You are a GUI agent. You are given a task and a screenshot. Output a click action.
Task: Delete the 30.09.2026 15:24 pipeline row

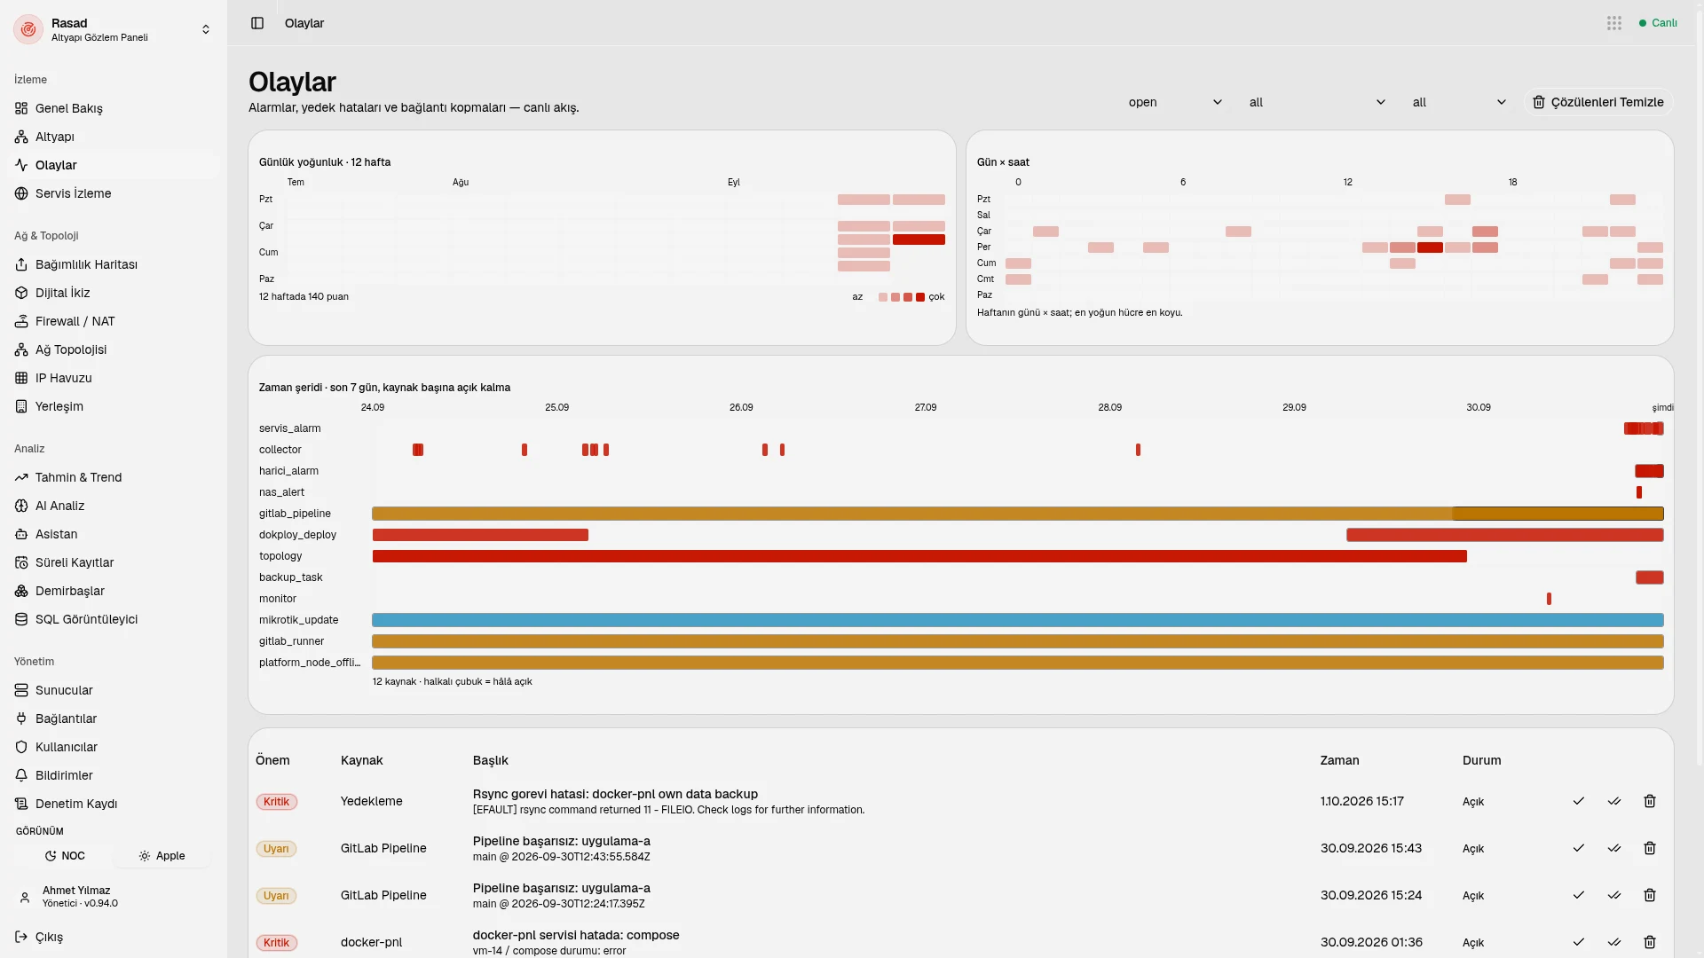(1650, 895)
